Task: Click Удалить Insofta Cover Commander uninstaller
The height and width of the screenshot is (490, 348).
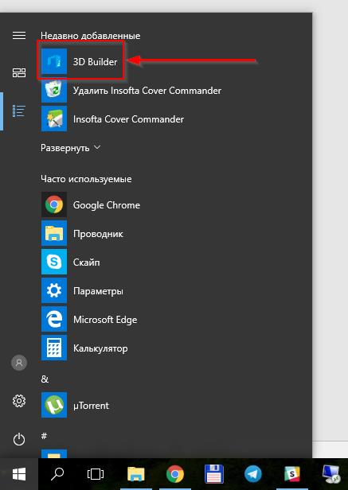Action: 131,91
